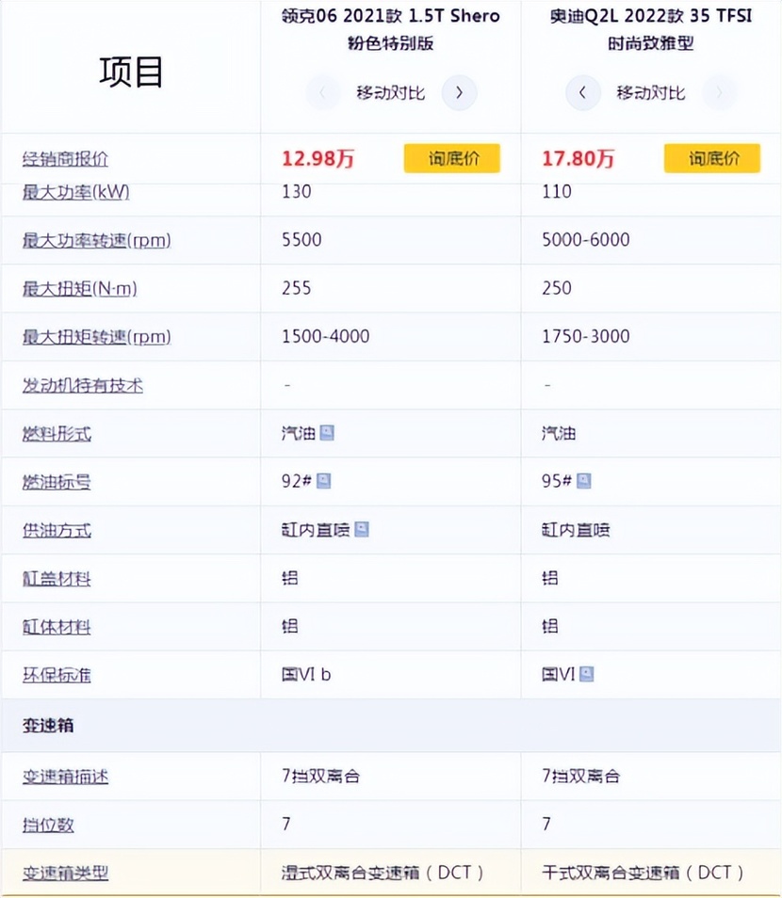Open the 环保标准 link

(57, 675)
